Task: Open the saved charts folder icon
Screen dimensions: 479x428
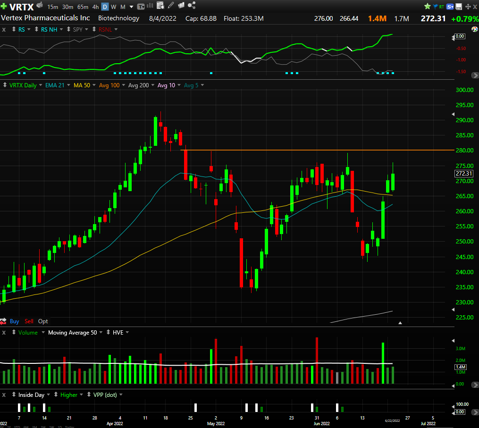Action: tap(181, 5)
